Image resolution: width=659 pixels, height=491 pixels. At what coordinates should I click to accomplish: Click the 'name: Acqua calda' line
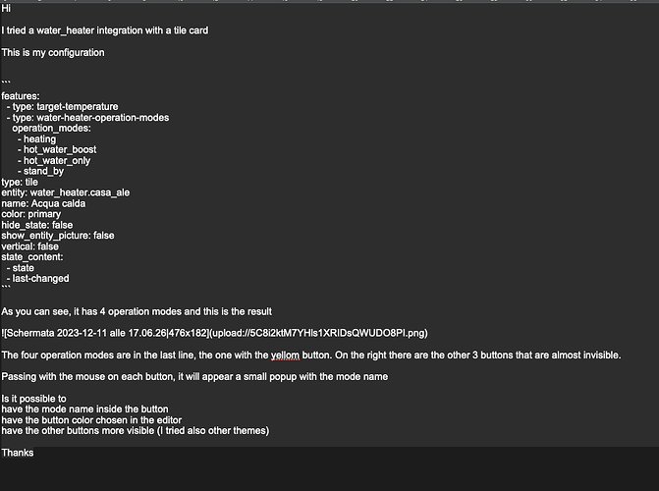(43, 203)
